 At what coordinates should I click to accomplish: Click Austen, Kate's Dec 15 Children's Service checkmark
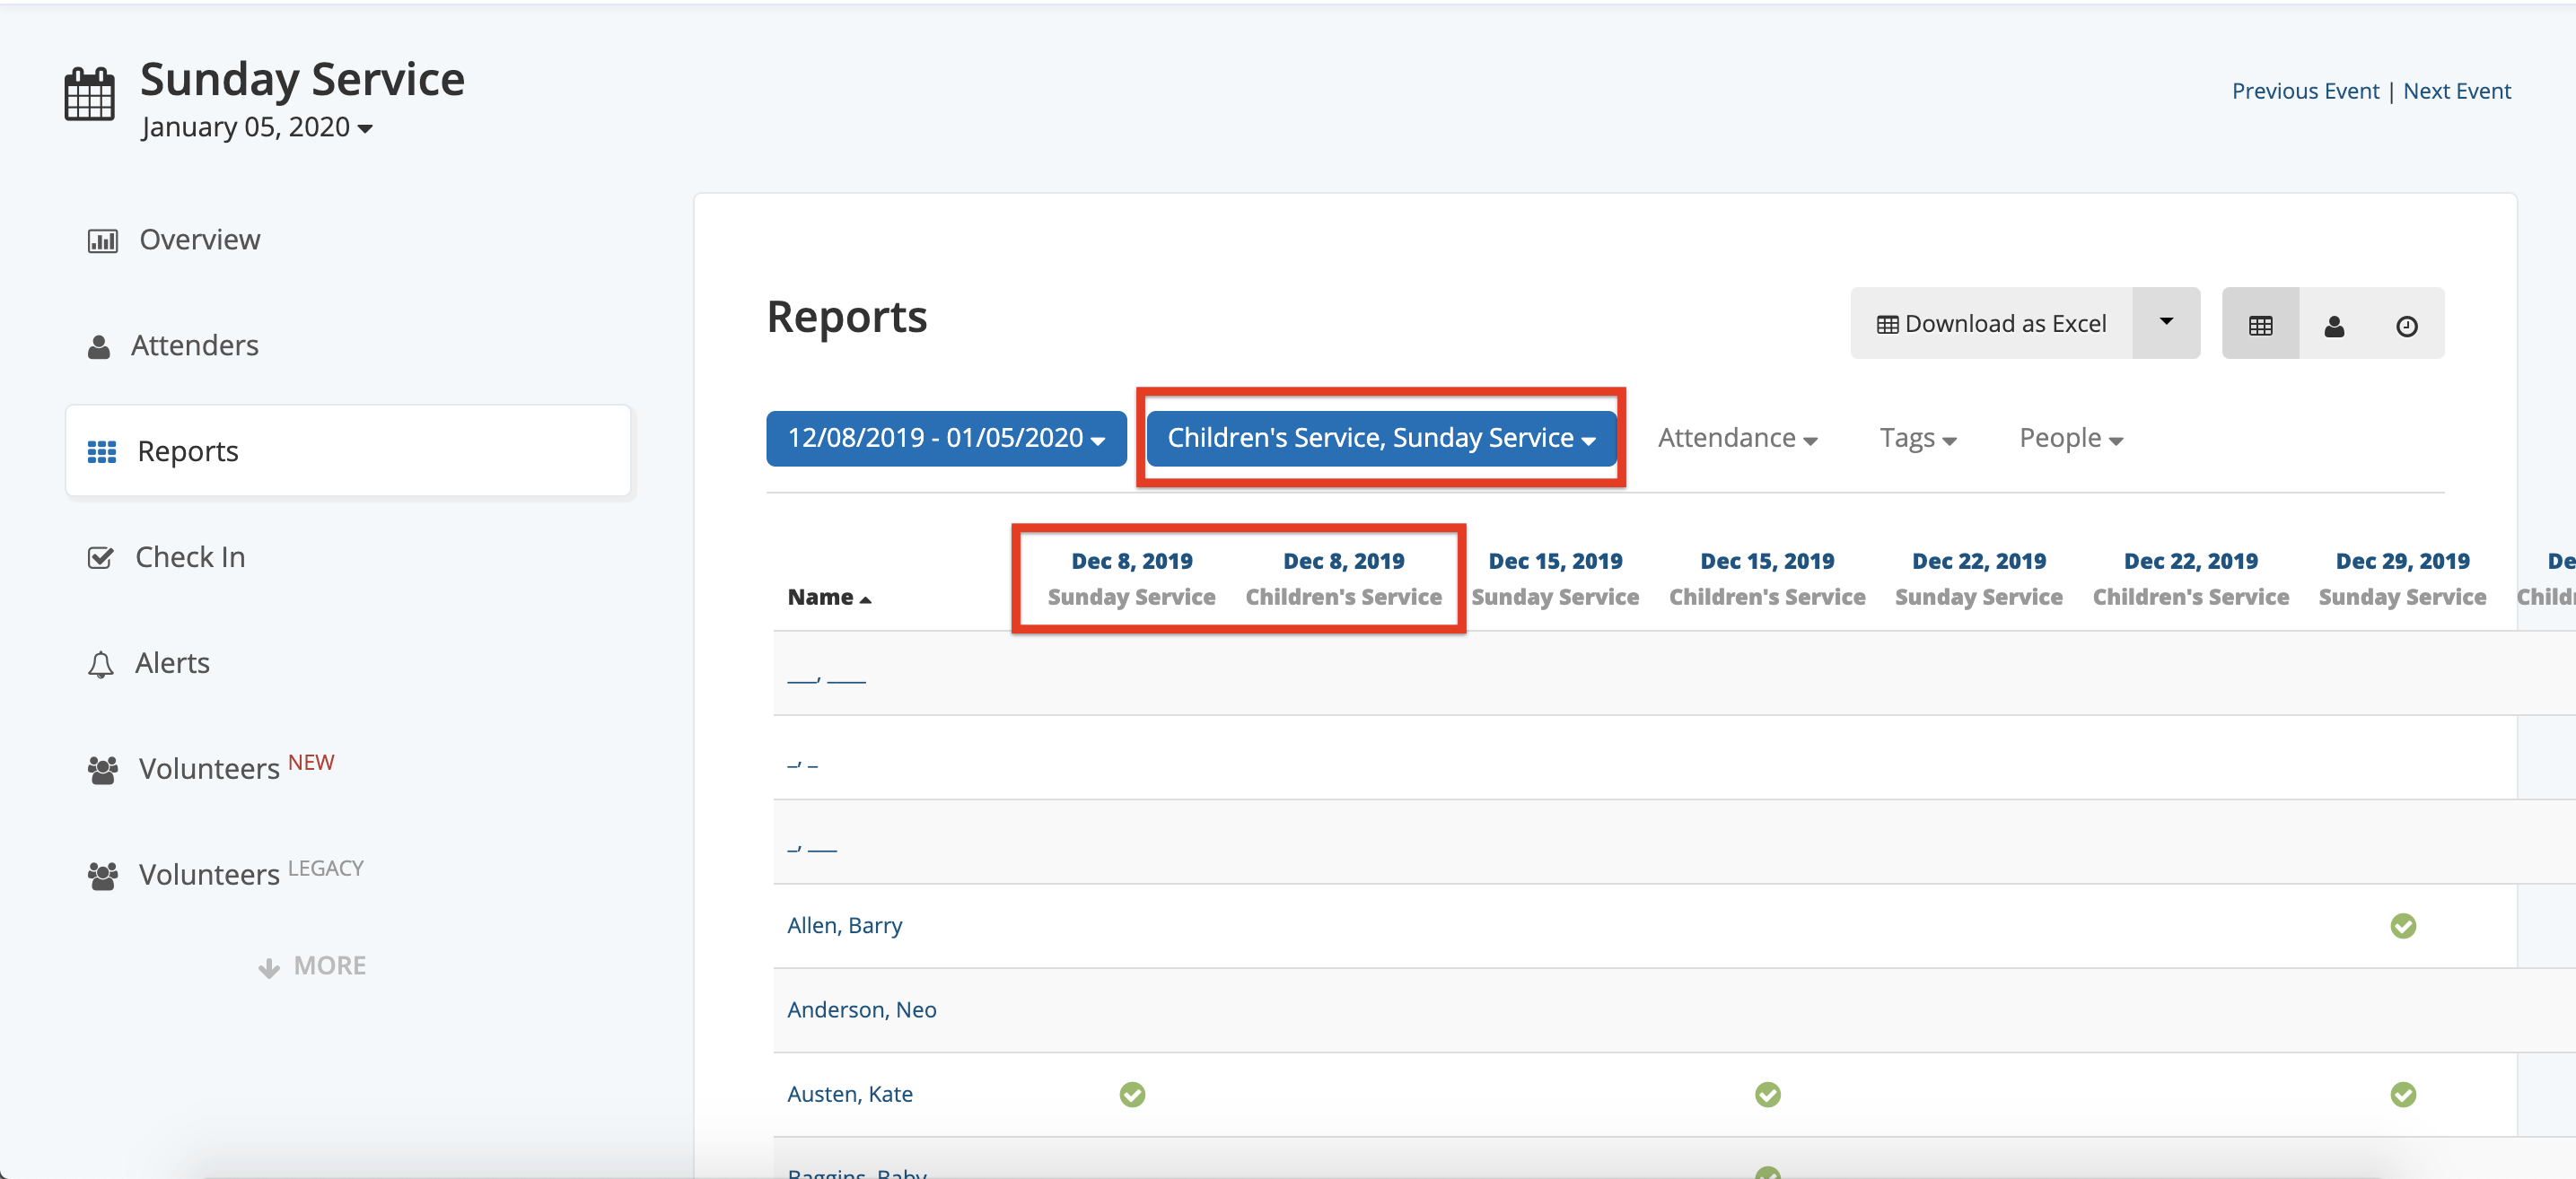point(1767,1094)
